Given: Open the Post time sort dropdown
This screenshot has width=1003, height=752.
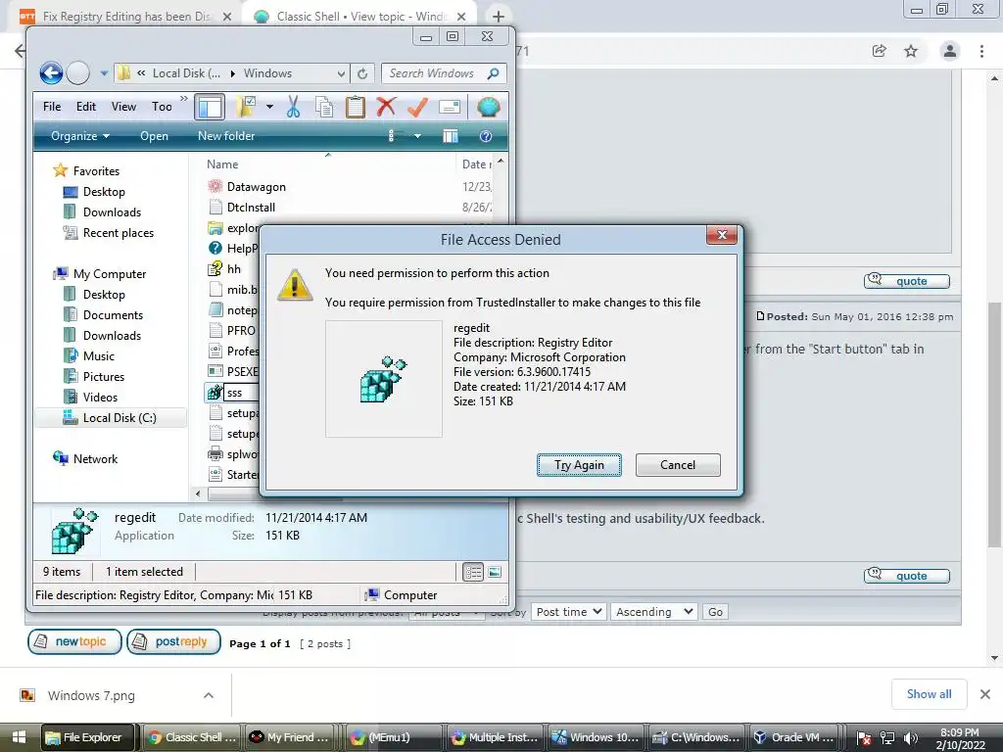Looking at the screenshot, I should point(569,612).
